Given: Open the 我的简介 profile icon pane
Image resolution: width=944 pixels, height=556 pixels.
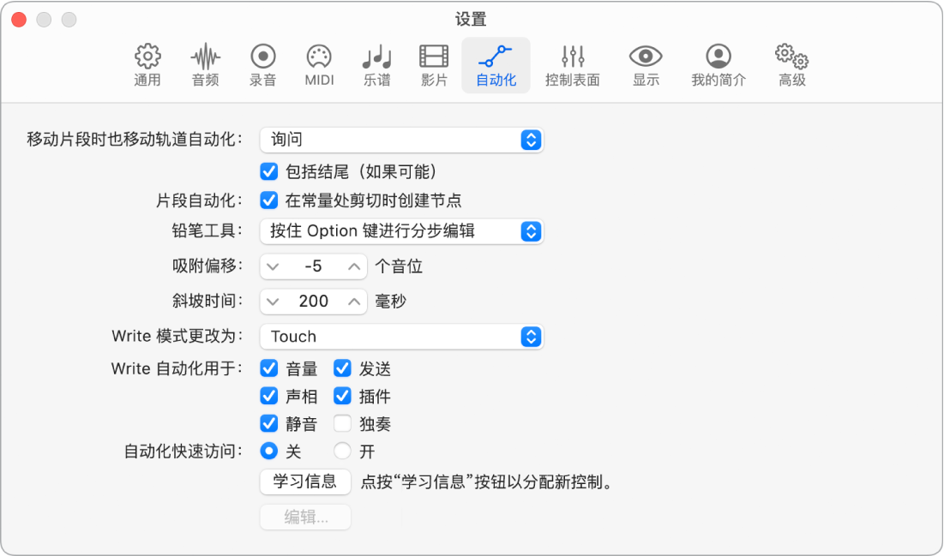Looking at the screenshot, I should (x=719, y=56).
